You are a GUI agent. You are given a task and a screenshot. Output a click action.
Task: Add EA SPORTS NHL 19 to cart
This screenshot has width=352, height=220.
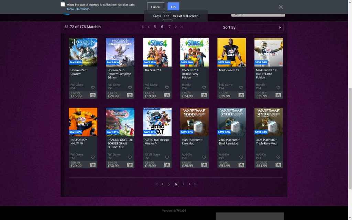pyautogui.click(x=93, y=165)
